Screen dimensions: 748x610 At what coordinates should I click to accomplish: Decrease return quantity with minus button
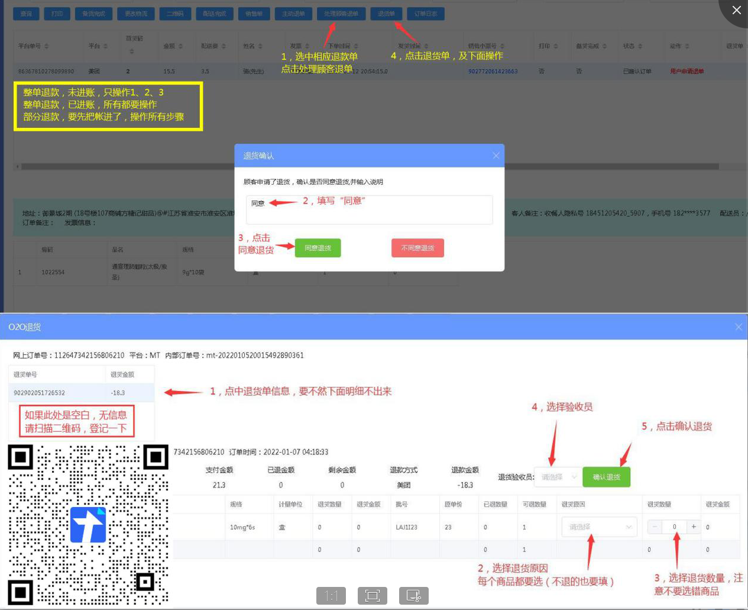[x=655, y=527]
